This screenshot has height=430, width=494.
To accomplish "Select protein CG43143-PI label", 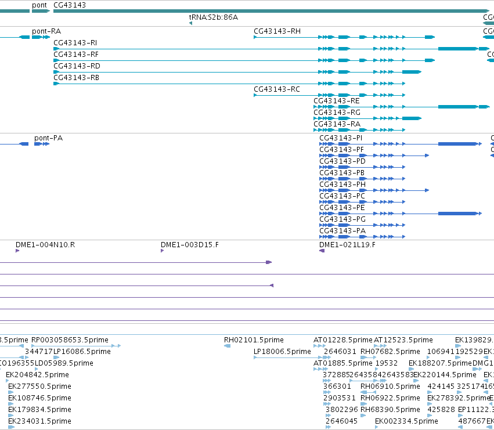I will pos(341,138).
